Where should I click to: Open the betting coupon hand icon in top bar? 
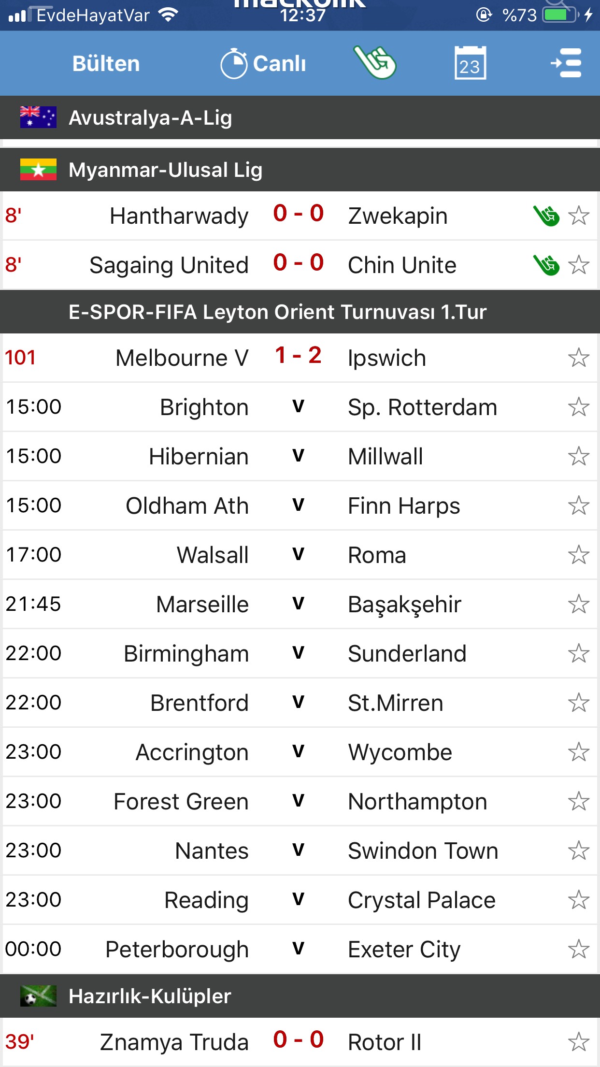click(x=375, y=62)
